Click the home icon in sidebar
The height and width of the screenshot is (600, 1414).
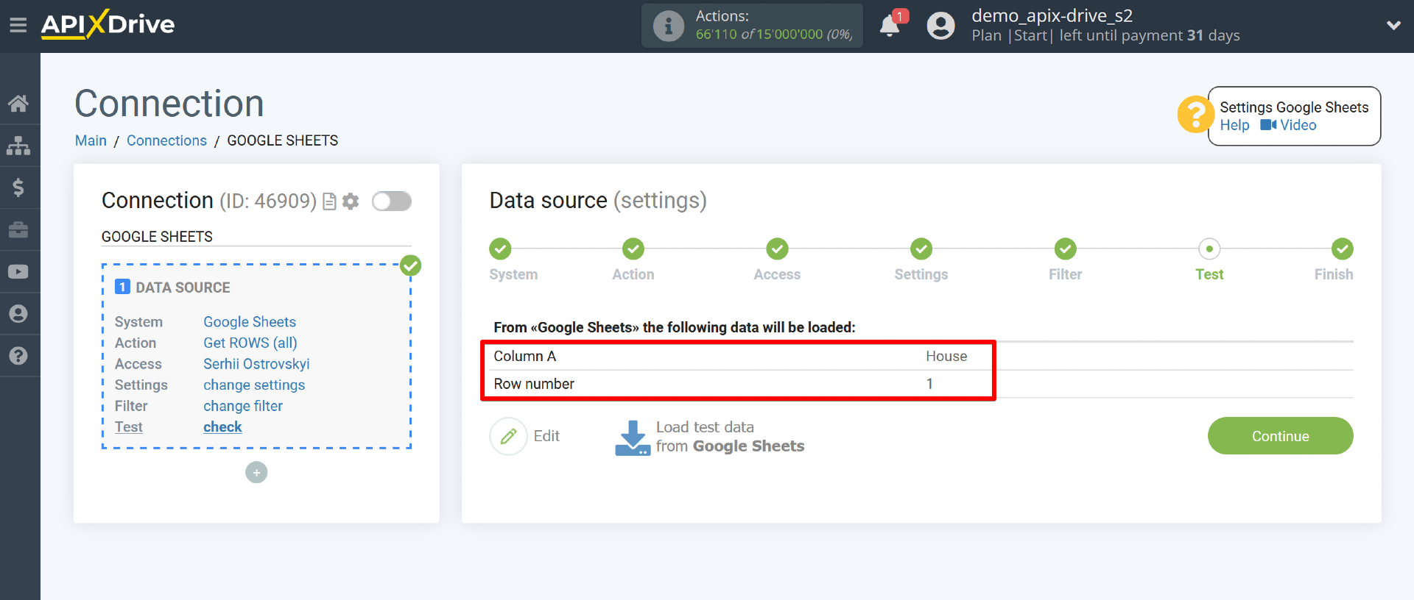tap(18, 104)
